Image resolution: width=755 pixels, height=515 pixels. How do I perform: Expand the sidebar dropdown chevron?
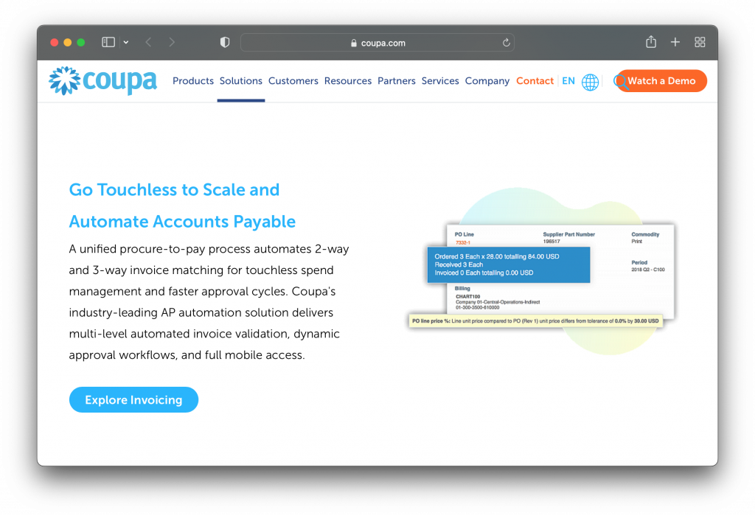tap(126, 42)
